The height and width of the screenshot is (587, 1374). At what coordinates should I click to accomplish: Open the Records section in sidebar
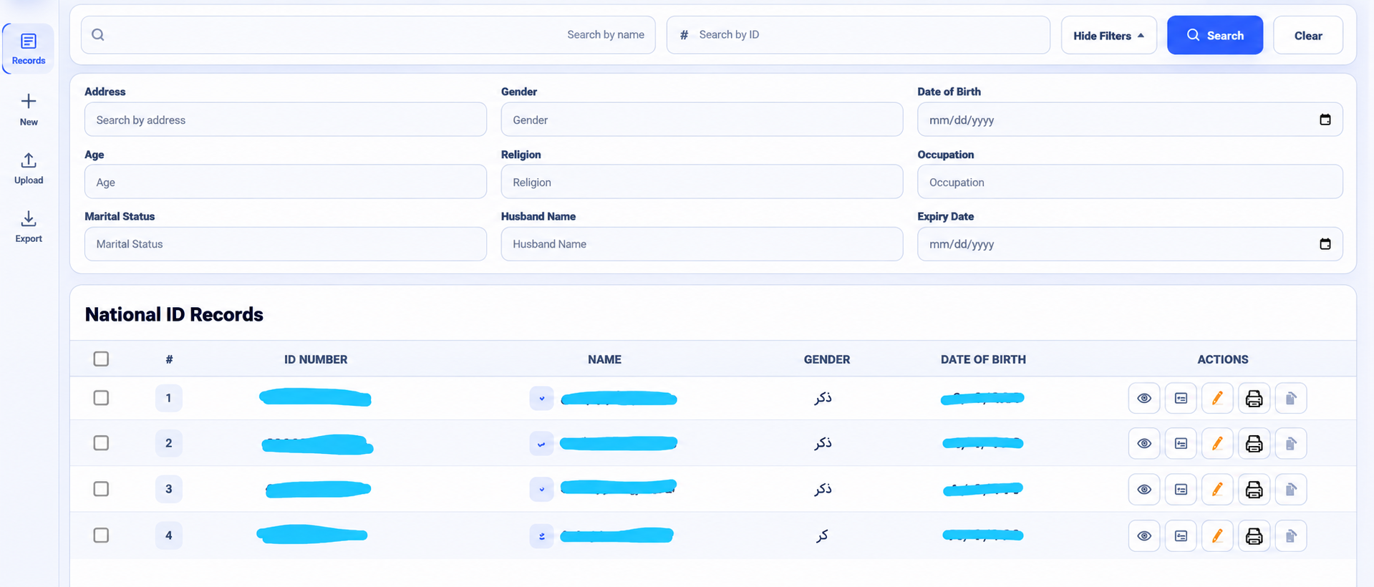point(29,49)
